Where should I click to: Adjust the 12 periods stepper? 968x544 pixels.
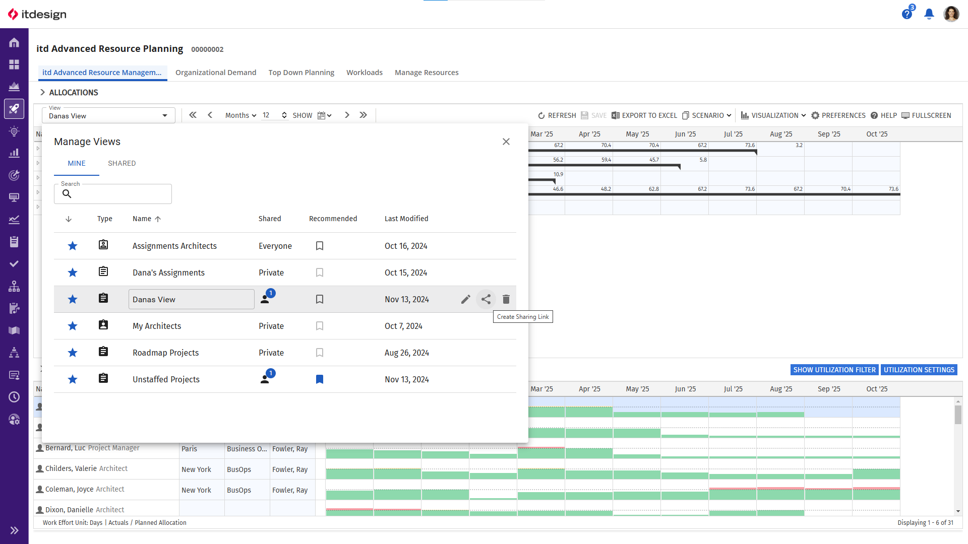pyautogui.click(x=284, y=115)
